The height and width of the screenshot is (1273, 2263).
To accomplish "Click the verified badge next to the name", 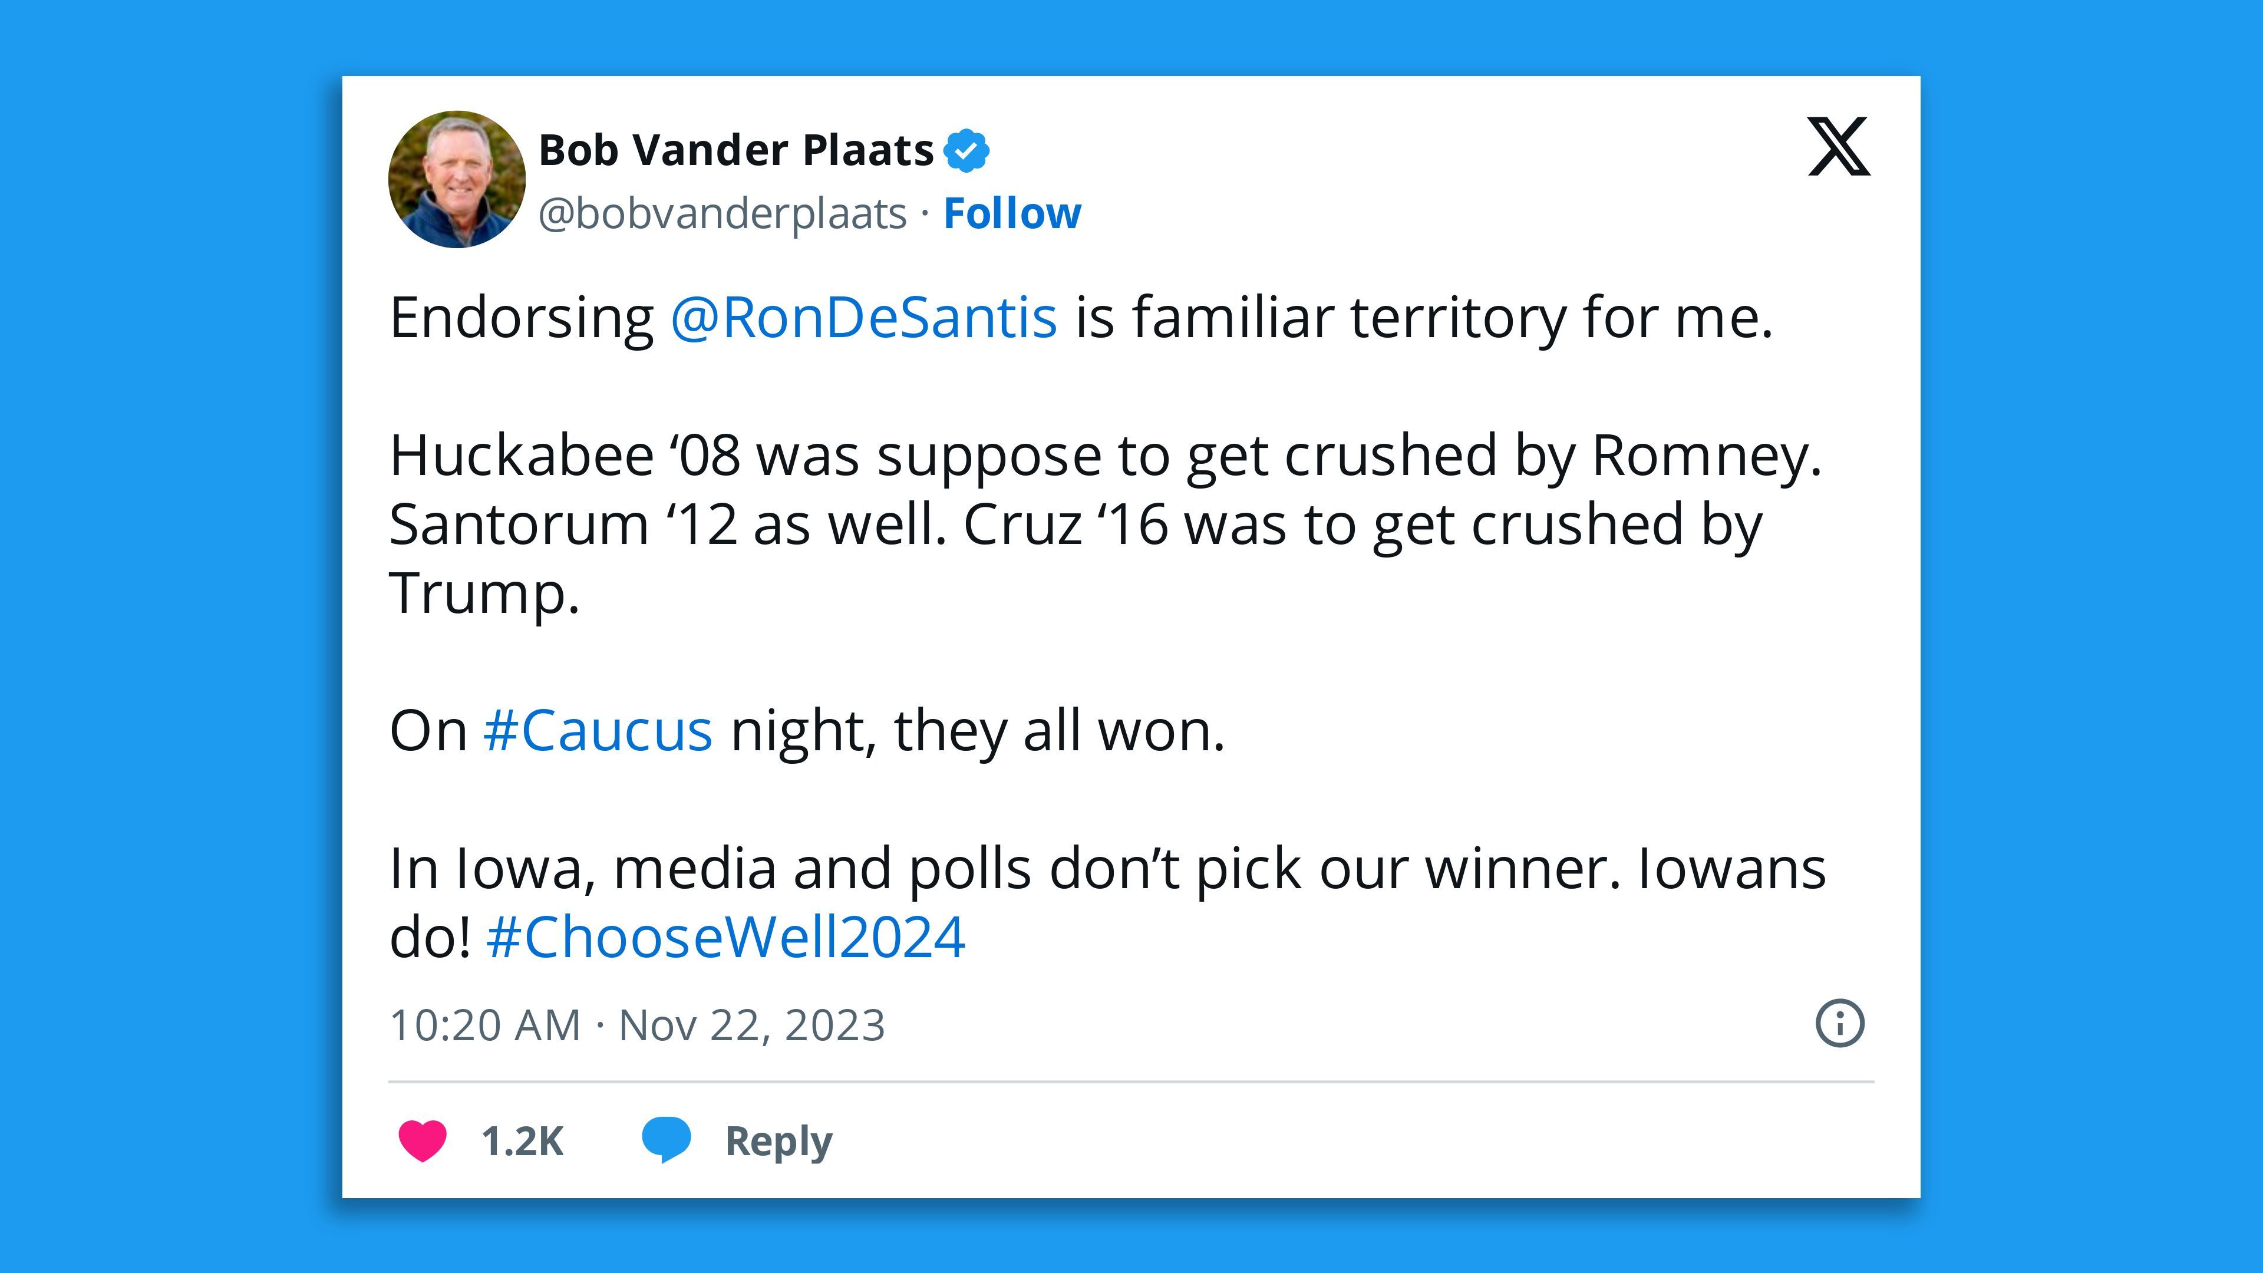I will [x=967, y=149].
